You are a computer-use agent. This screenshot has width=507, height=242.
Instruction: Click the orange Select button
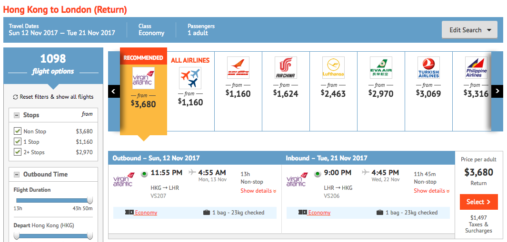(x=478, y=202)
